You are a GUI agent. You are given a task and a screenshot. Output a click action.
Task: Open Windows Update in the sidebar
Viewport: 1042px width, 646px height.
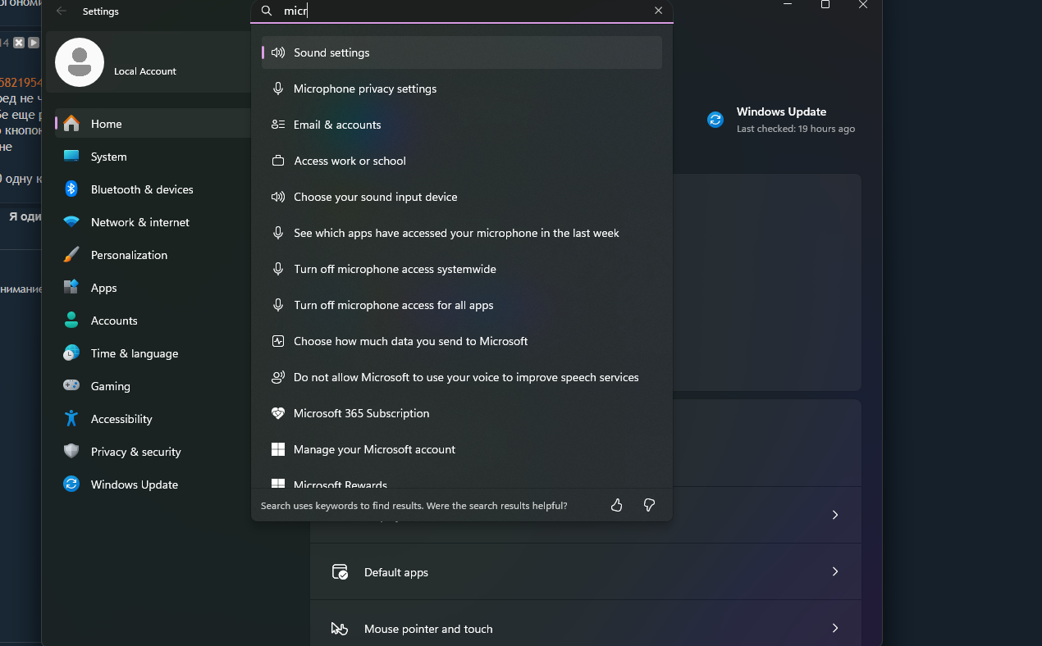[153, 484]
